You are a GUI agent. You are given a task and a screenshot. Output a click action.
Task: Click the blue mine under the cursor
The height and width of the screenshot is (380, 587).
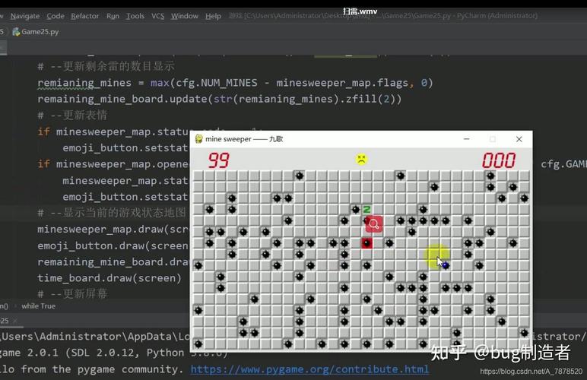point(446,265)
